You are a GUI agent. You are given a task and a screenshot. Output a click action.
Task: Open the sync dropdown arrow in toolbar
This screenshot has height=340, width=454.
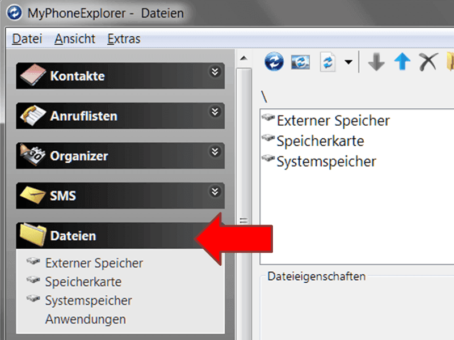point(348,62)
